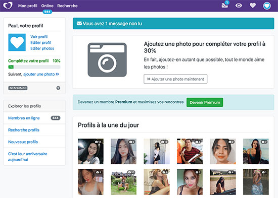278x198 pixels.
Task: Open the profile thumbnail with 5 photos
Action: [x=123, y=152]
